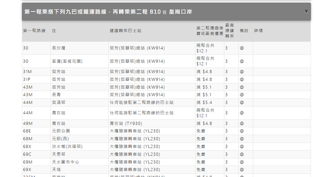Click route 68E in first column

pyautogui.click(x=27, y=131)
